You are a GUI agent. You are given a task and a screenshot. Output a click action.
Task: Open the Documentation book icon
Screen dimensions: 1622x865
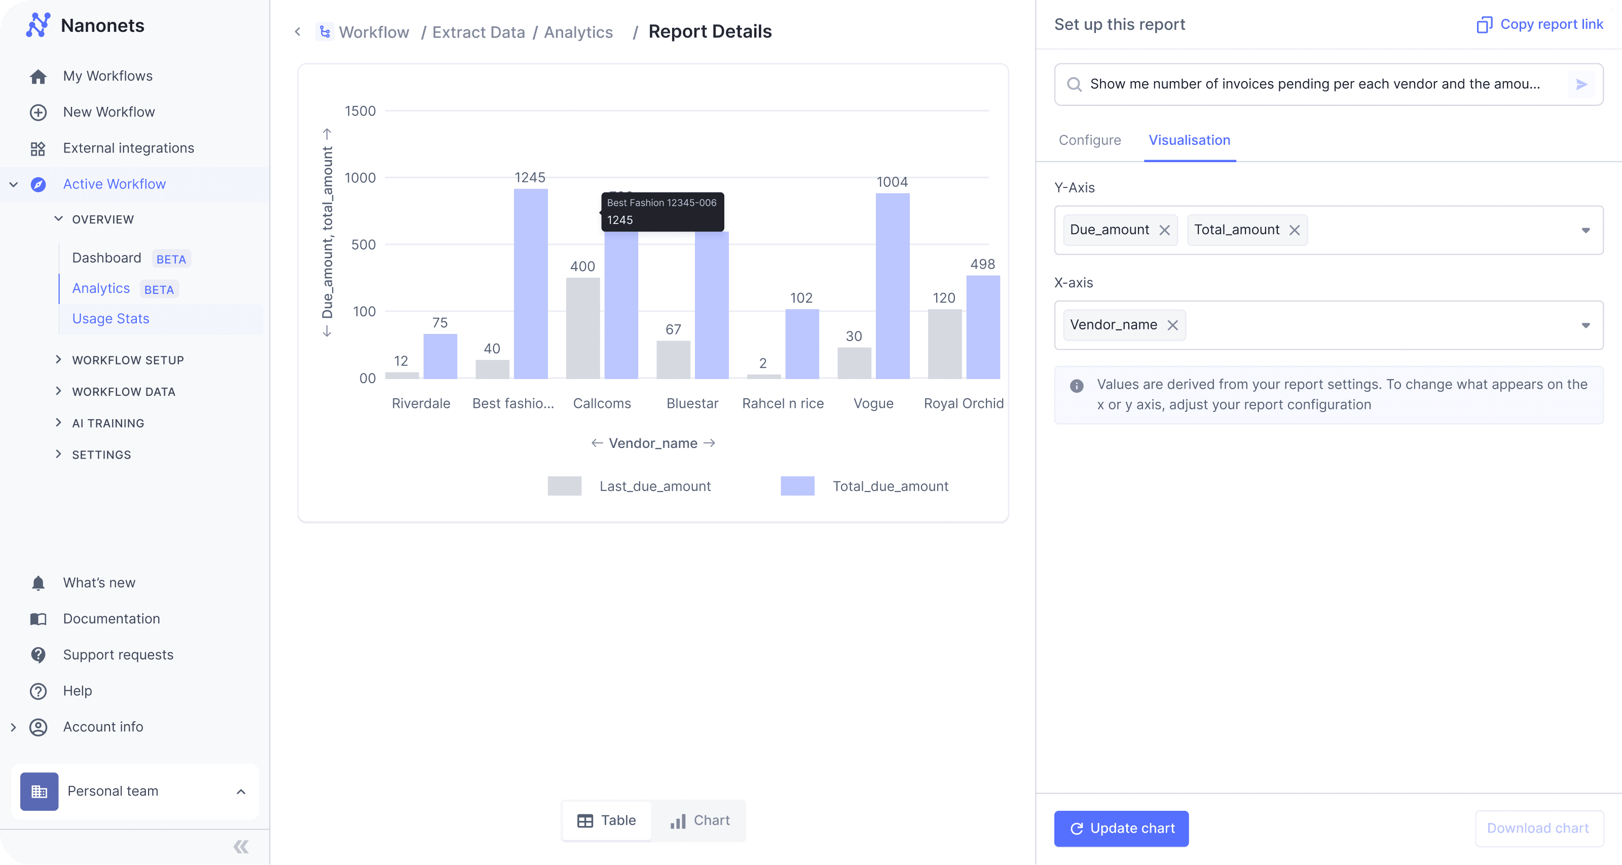[x=38, y=619]
